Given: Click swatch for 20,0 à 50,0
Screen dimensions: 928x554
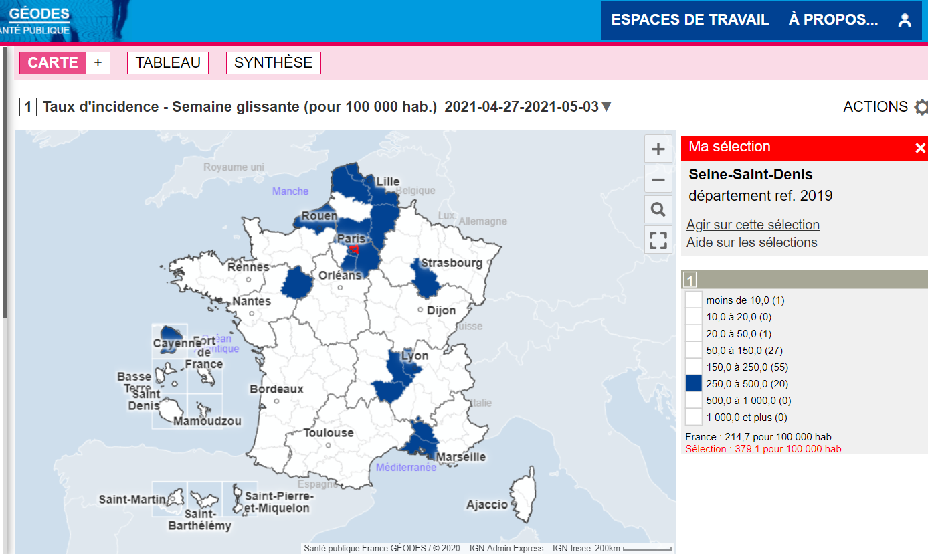Looking at the screenshot, I should click(694, 333).
